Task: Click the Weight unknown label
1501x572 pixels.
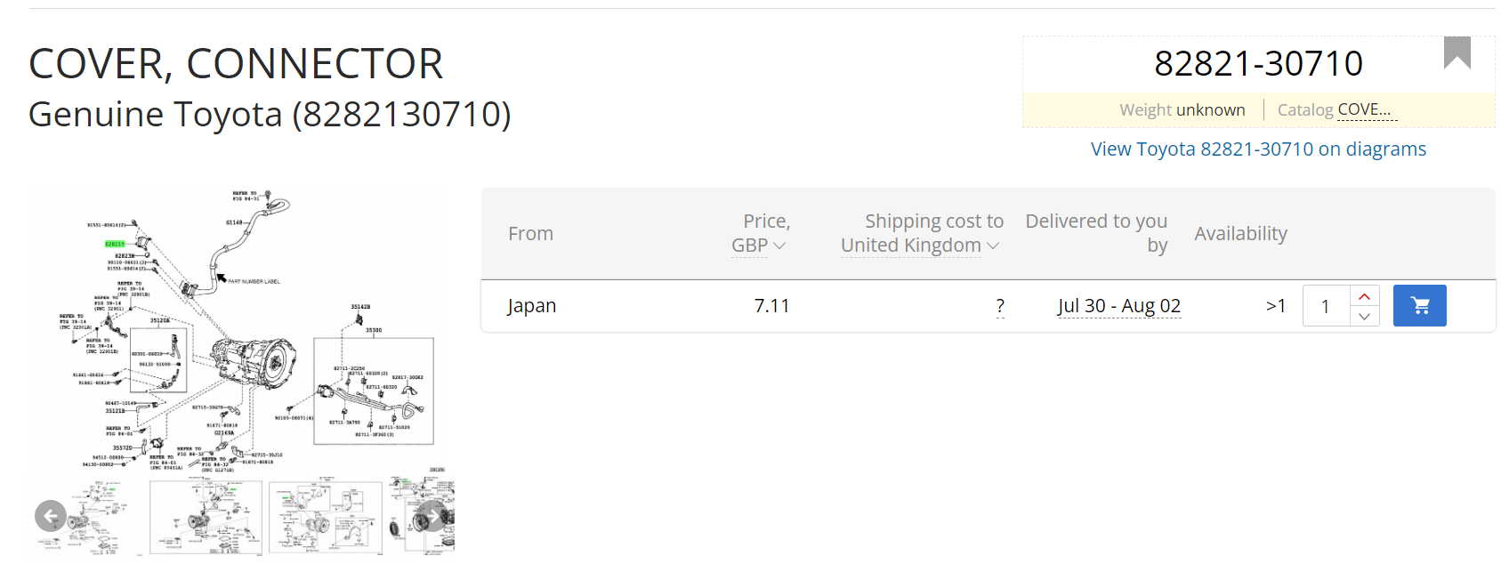Action: tap(1182, 110)
